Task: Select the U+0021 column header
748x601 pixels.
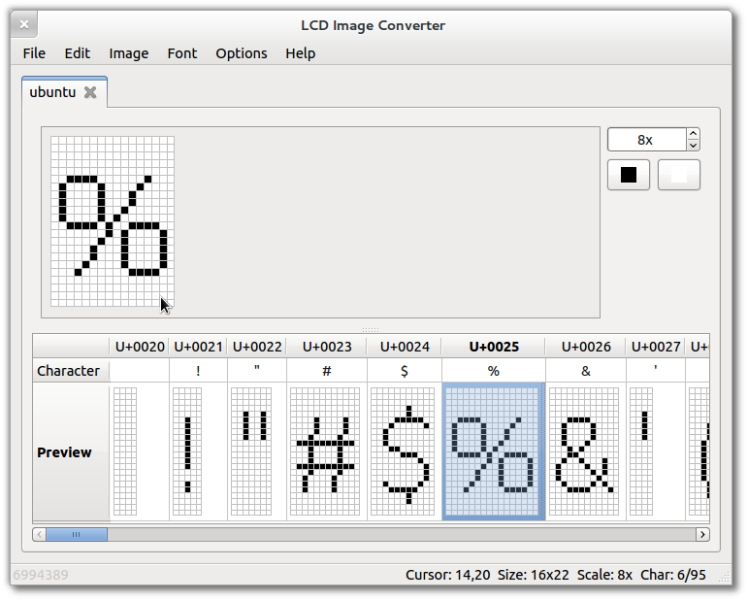Action: (x=199, y=346)
